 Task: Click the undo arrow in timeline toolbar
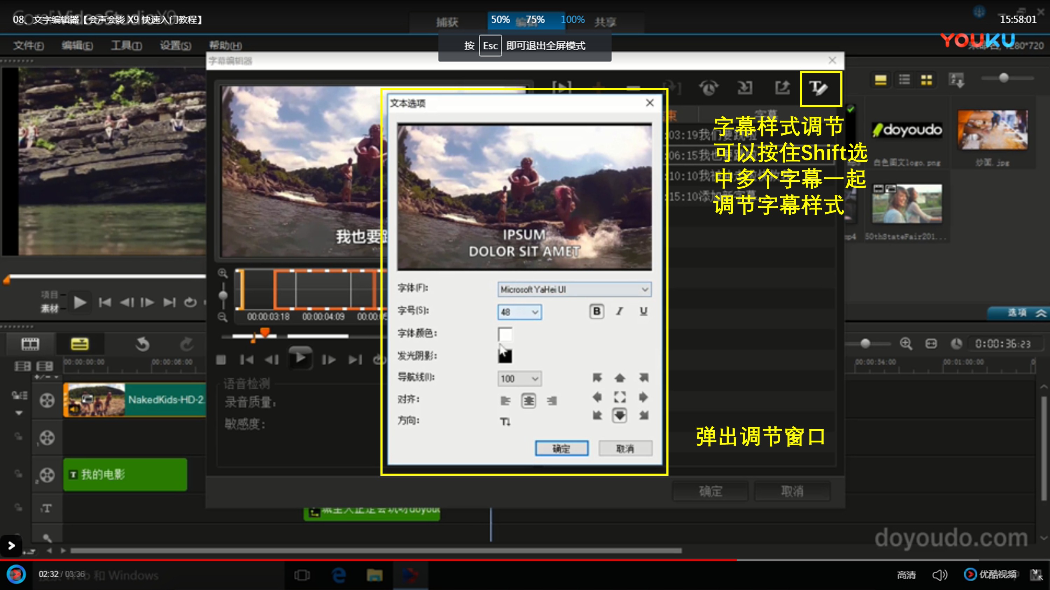(142, 344)
